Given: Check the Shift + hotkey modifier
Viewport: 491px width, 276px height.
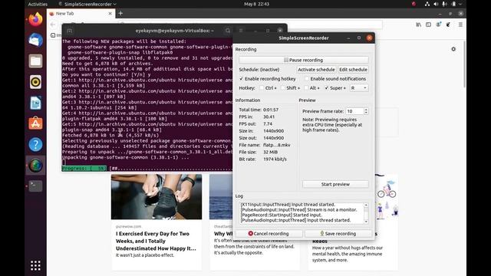Looking at the screenshot, I should coord(283,88).
